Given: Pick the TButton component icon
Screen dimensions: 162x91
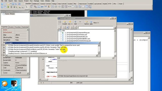Looking at the screenshot, I should tap(39, 7).
